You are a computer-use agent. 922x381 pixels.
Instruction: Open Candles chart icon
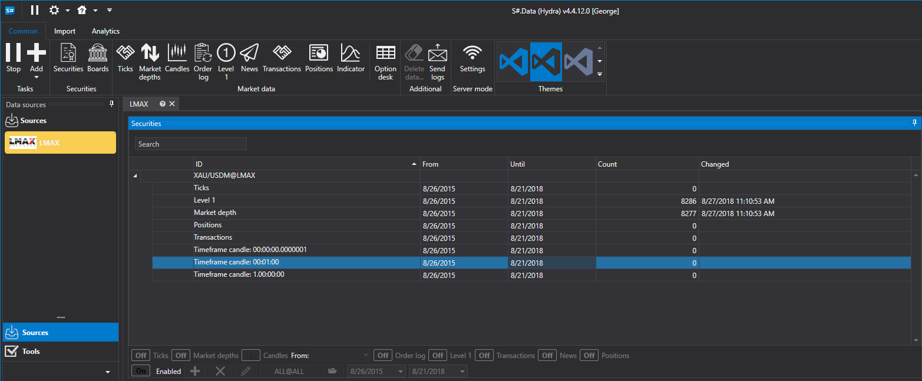(x=177, y=53)
